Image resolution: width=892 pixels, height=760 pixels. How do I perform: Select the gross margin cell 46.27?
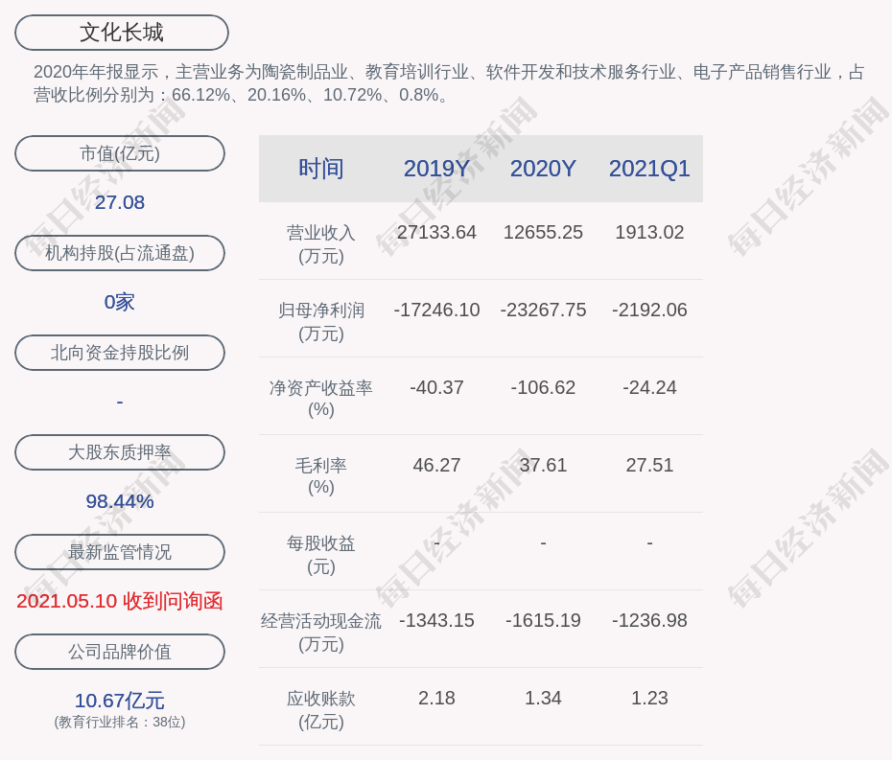click(437, 465)
